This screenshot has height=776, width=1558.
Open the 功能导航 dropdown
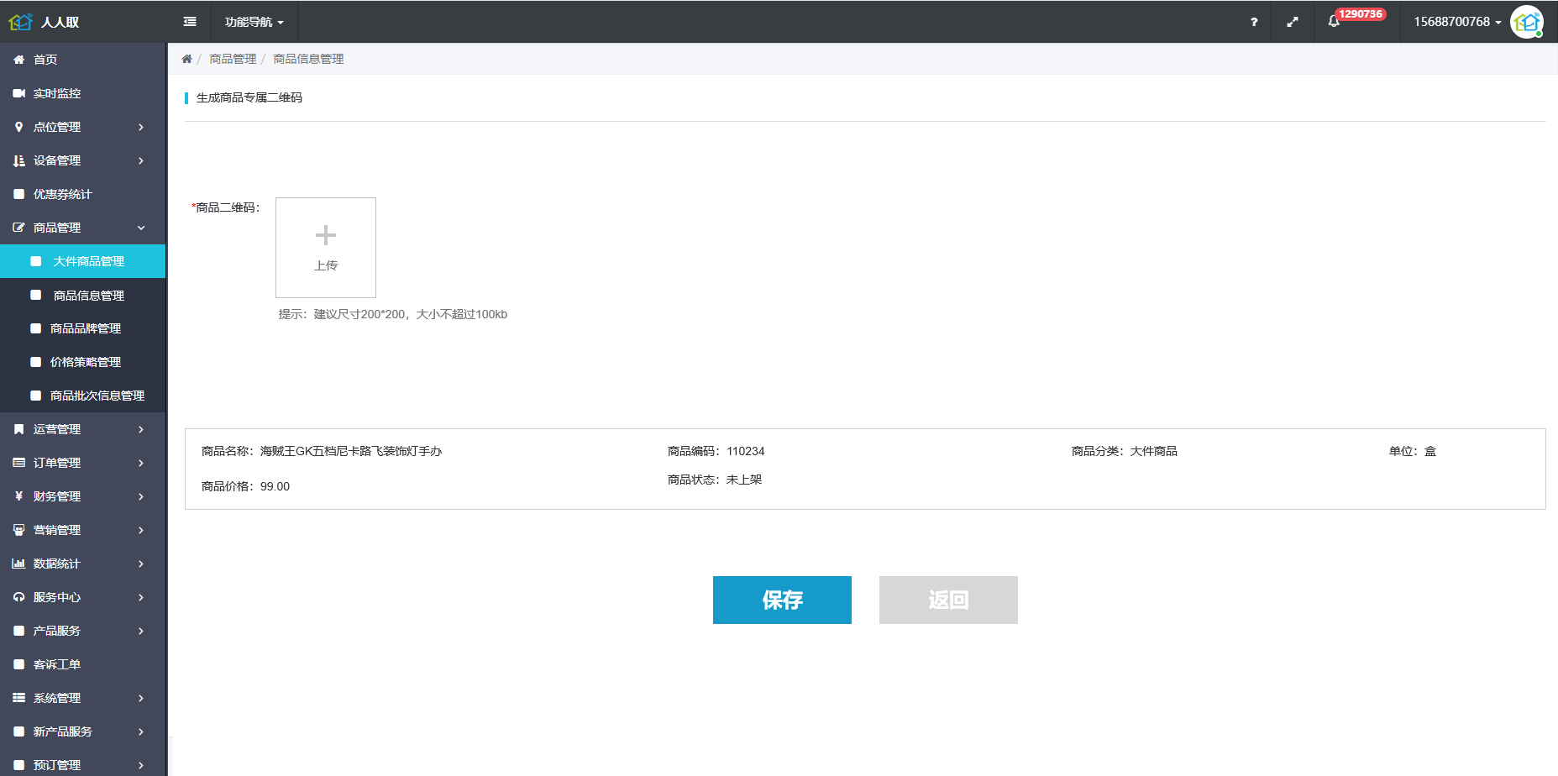254,22
